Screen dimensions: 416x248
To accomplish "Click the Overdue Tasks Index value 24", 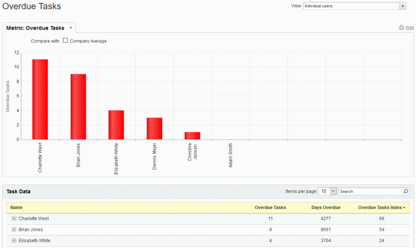I will tap(382, 241).
